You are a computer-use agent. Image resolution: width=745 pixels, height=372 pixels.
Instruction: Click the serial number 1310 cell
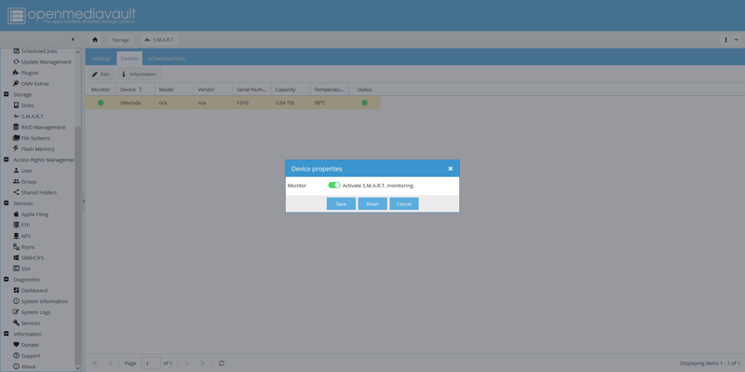point(251,103)
